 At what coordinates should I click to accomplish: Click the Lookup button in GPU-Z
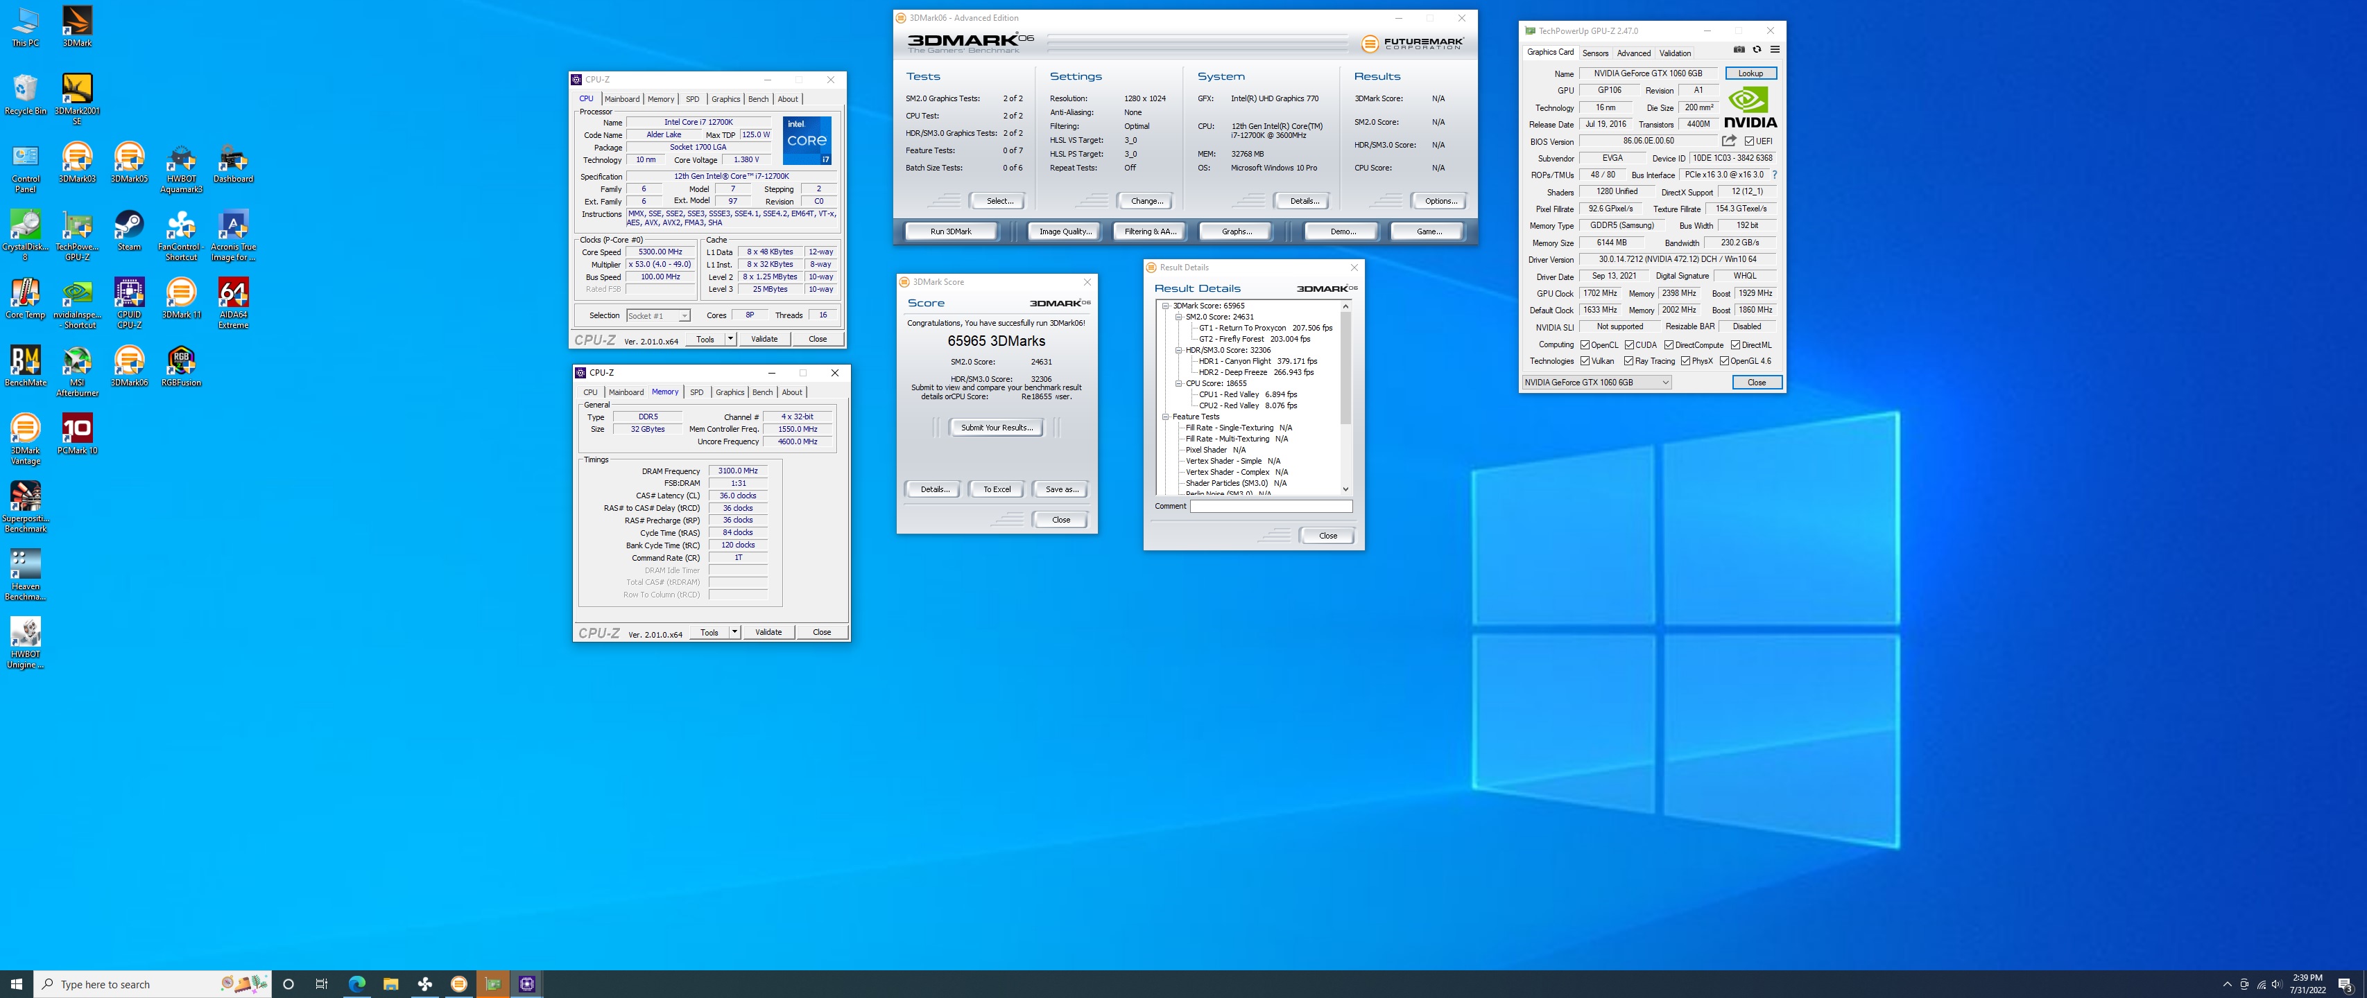pyautogui.click(x=1750, y=73)
